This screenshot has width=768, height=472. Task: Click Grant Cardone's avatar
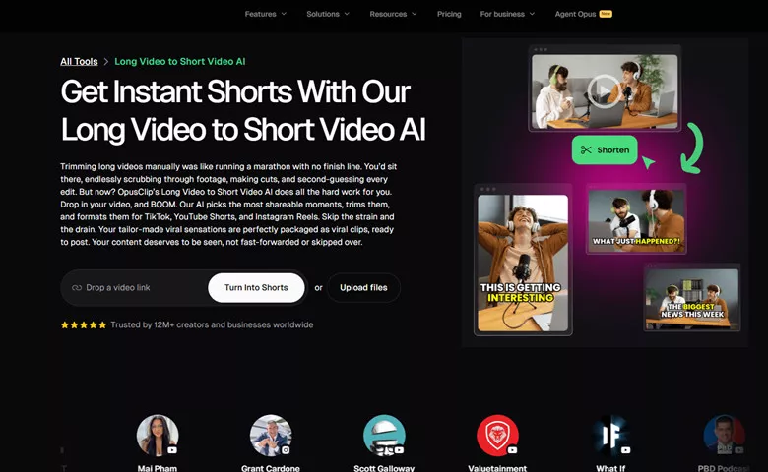click(271, 436)
